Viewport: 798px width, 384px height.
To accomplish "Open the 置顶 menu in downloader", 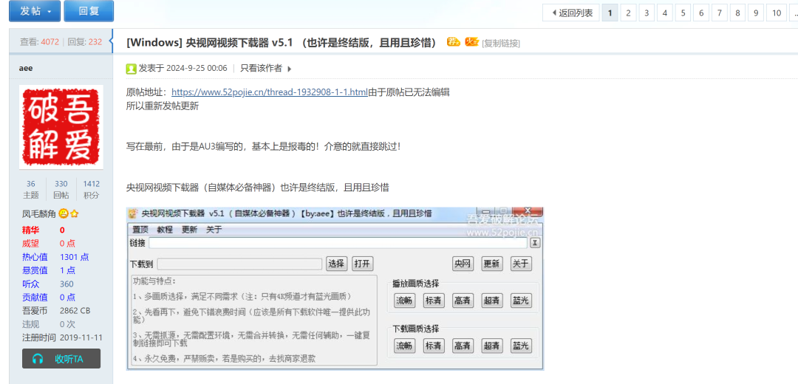I will (140, 230).
